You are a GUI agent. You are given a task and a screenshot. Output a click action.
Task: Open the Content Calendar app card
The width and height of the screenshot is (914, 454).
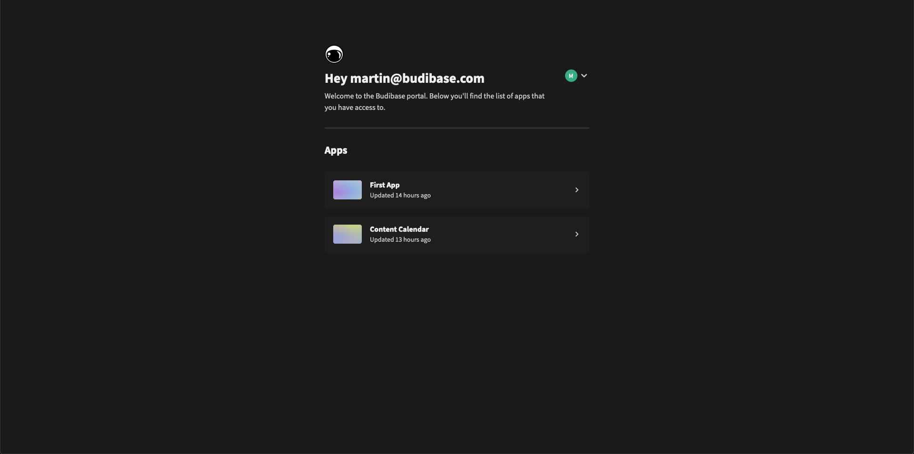point(457,234)
